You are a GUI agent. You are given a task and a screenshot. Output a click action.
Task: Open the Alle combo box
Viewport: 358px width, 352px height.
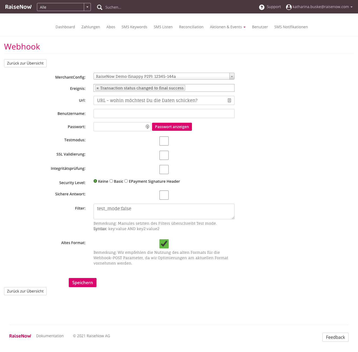coord(64,7)
